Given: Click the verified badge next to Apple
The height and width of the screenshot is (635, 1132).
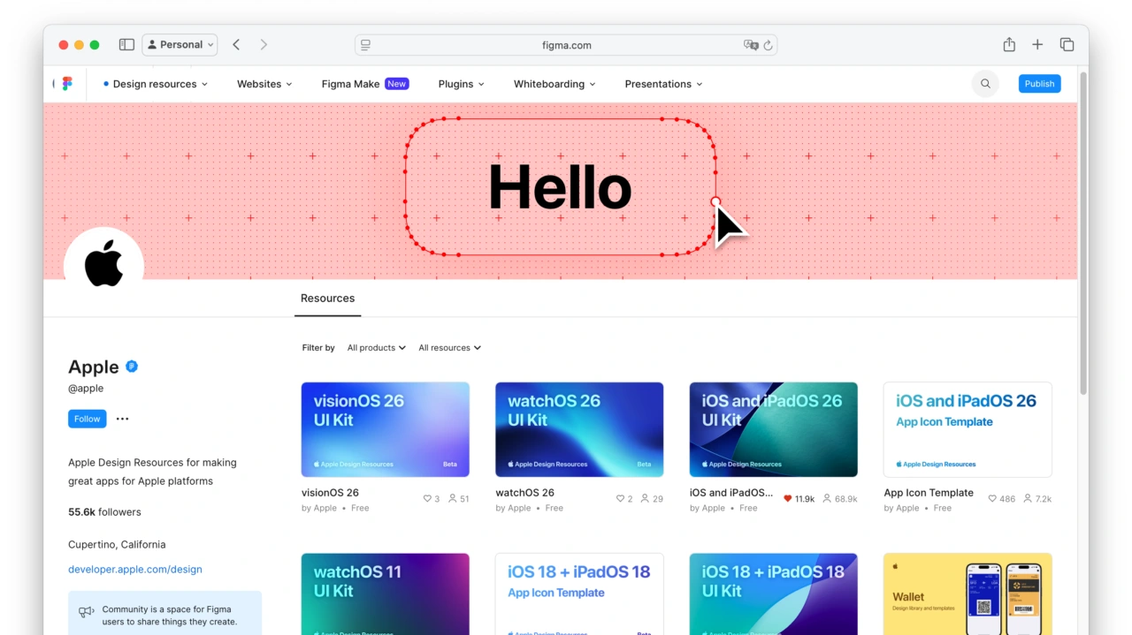Looking at the screenshot, I should tap(132, 367).
